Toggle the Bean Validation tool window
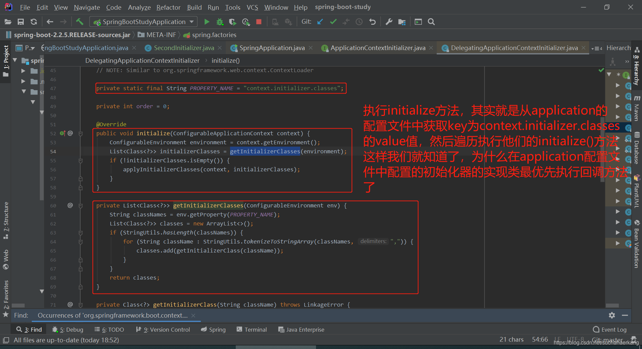Viewport: 642px width, 349px height. 637,244
